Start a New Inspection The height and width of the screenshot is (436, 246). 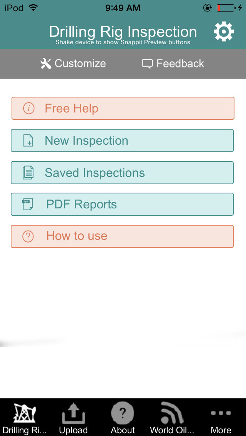[122, 140]
